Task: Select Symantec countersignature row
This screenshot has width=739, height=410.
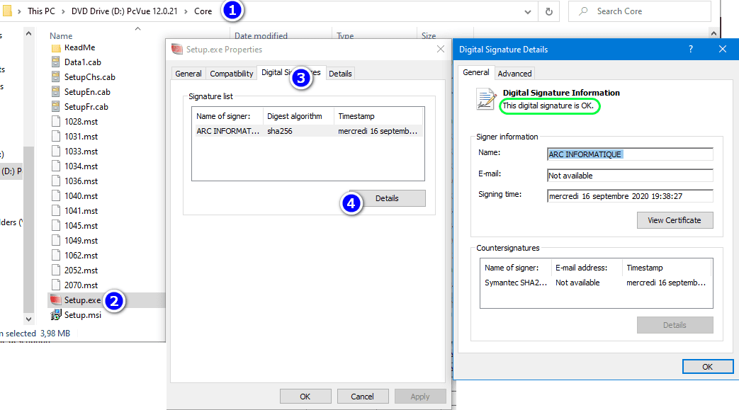Action: pos(595,283)
